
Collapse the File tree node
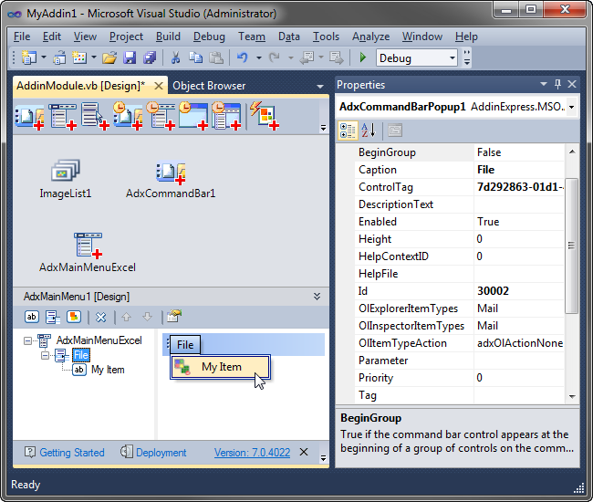tap(45, 356)
